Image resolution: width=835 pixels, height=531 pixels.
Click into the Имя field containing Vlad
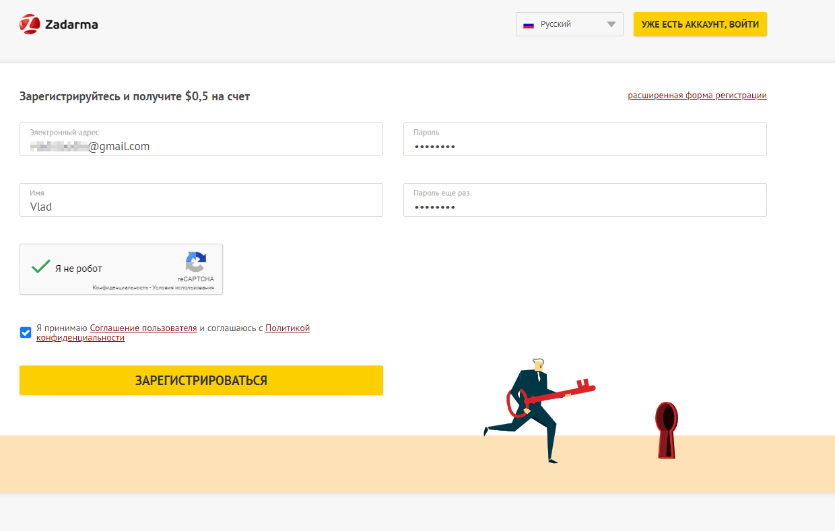[201, 207]
